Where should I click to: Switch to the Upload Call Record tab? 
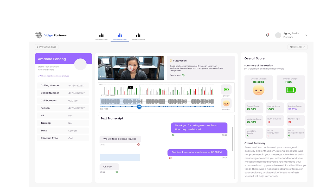coord(138,36)
